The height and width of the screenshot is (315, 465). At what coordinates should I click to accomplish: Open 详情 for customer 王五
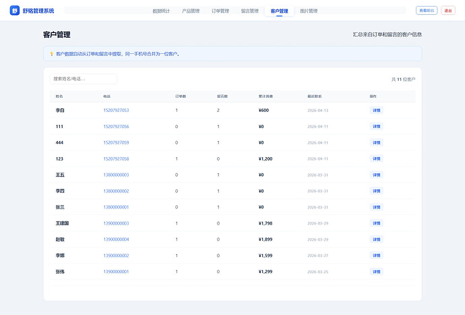pyautogui.click(x=376, y=175)
